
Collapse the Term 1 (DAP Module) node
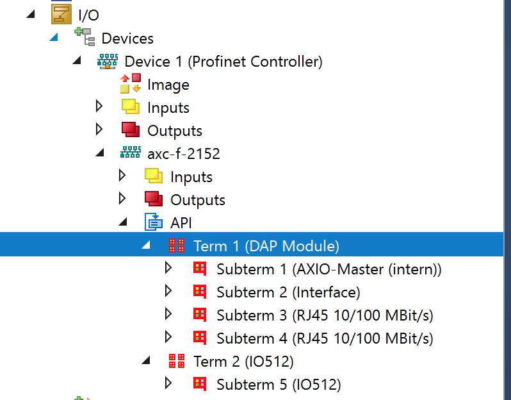point(146,245)
